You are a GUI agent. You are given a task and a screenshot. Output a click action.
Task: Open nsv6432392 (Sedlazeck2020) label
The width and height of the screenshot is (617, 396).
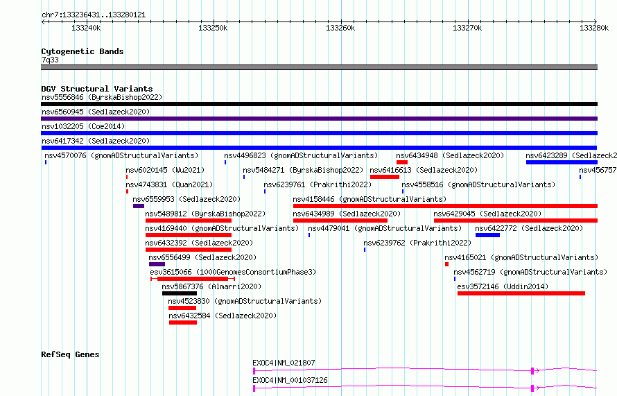click(199, 243)
